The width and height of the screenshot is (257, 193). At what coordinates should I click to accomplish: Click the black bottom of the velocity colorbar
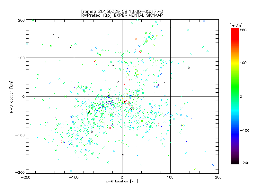click(x=235, y=162)
